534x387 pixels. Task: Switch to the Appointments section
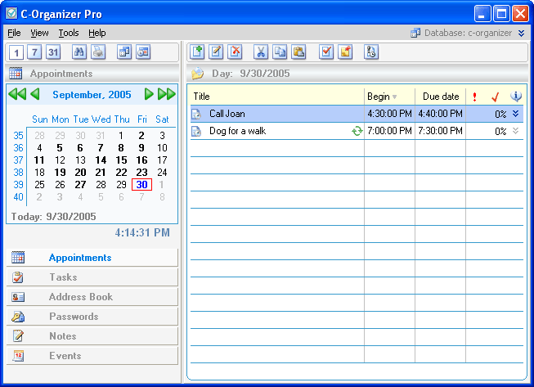[92, 258]
